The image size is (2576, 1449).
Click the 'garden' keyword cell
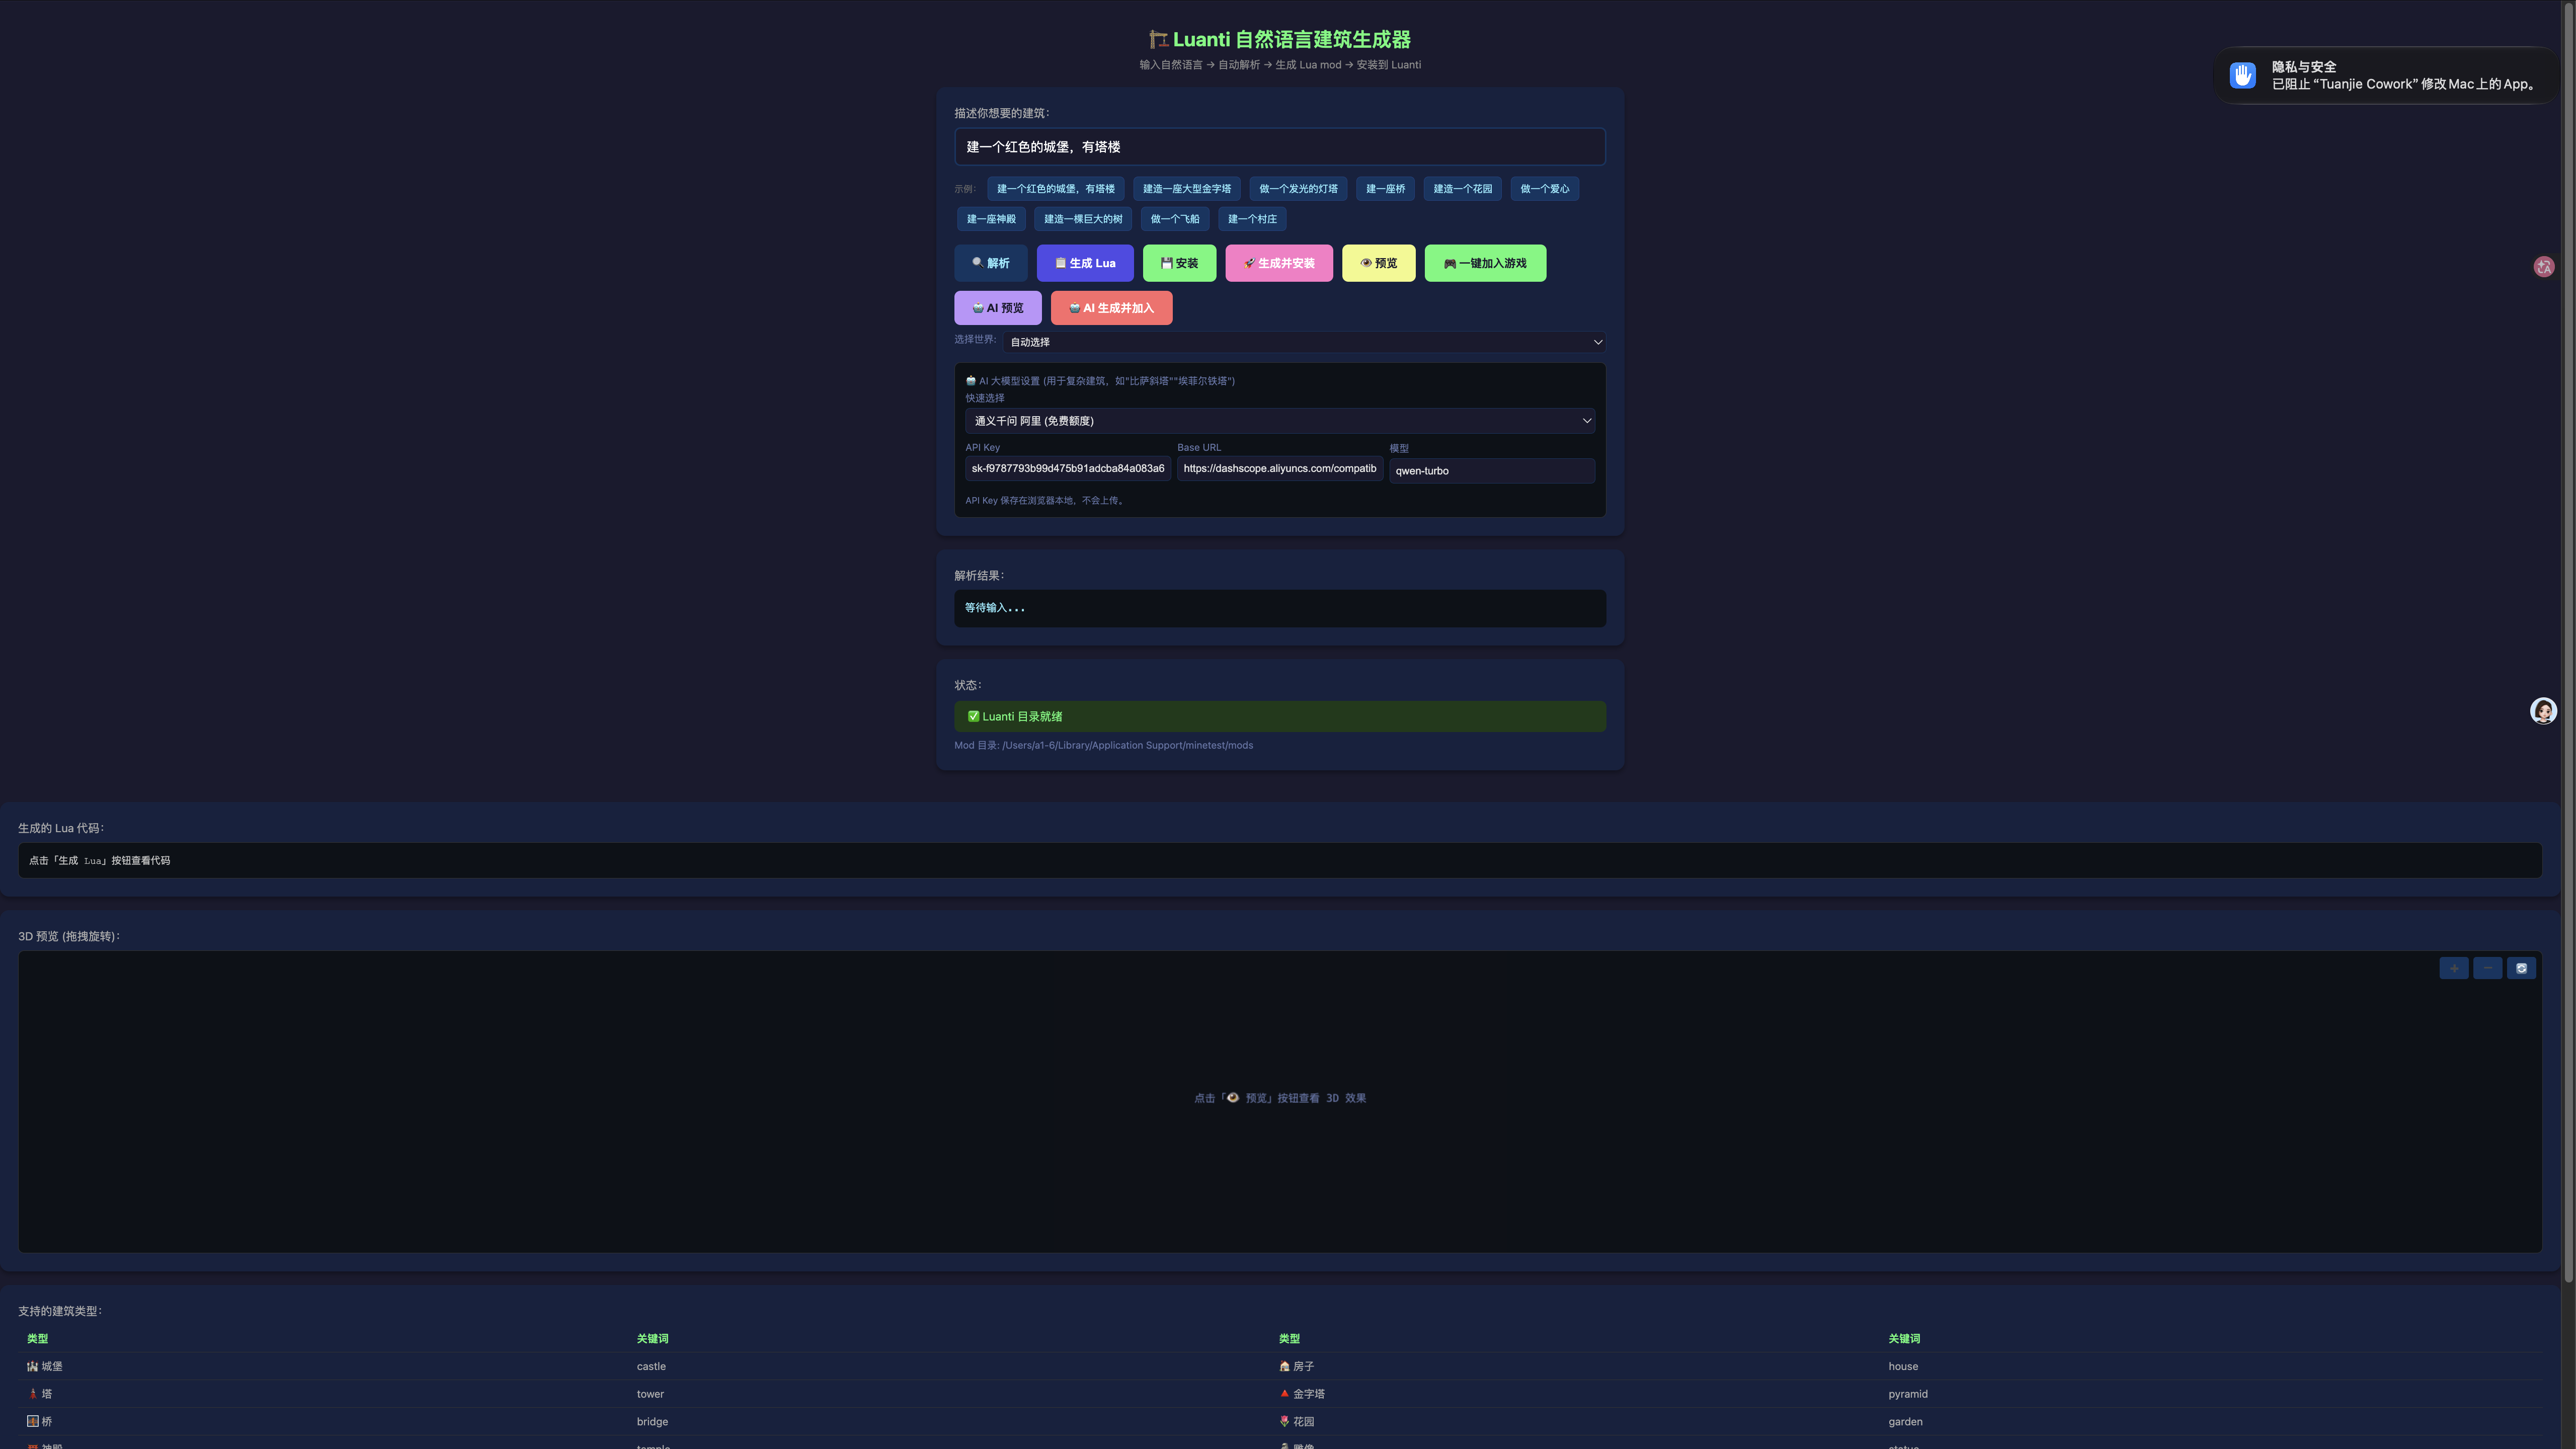(1905, 1421)
